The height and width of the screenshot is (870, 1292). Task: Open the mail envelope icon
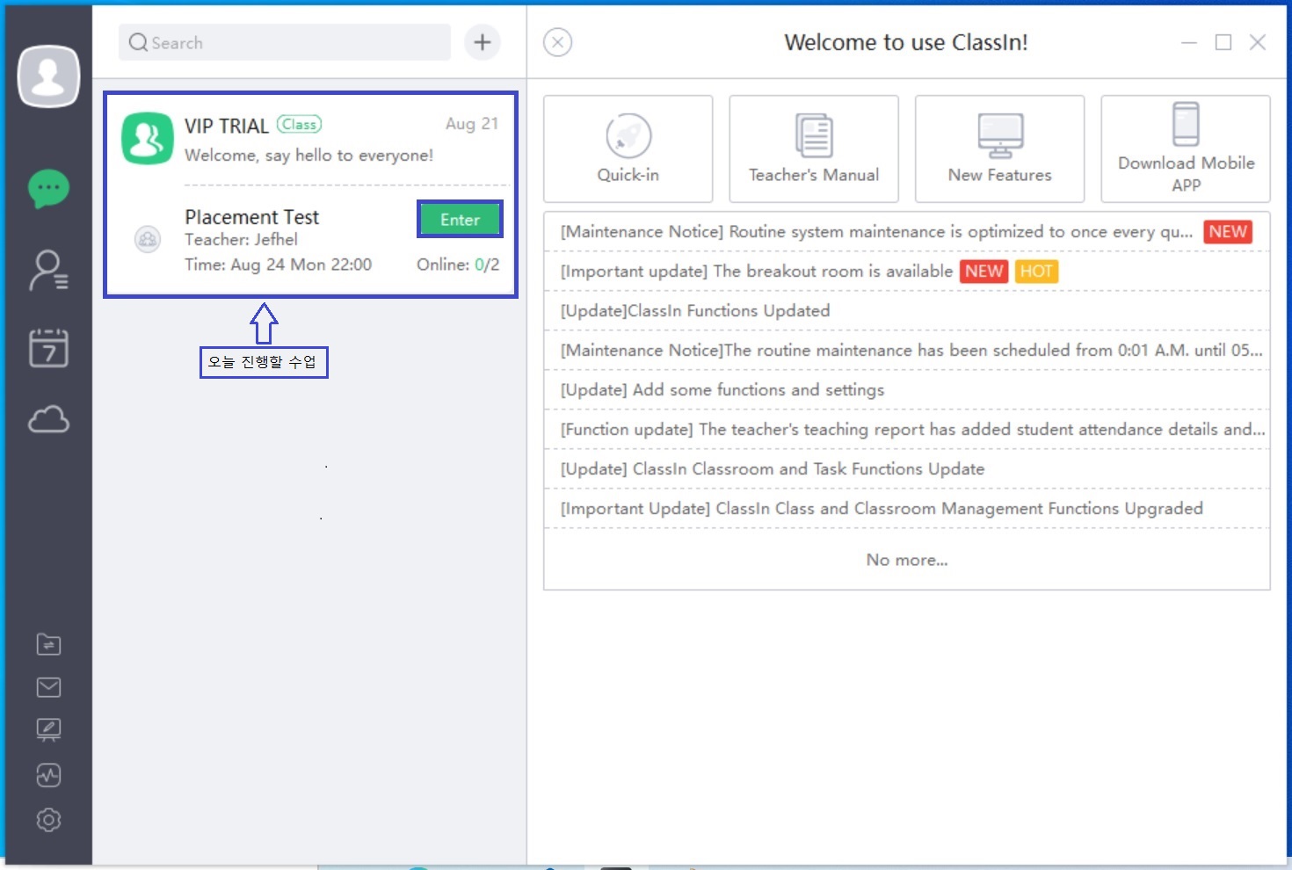48,687
